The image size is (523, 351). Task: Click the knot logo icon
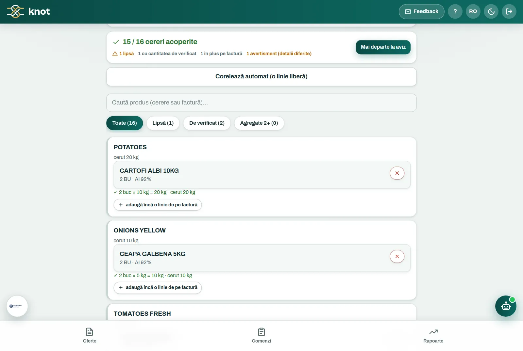[15, 11]
